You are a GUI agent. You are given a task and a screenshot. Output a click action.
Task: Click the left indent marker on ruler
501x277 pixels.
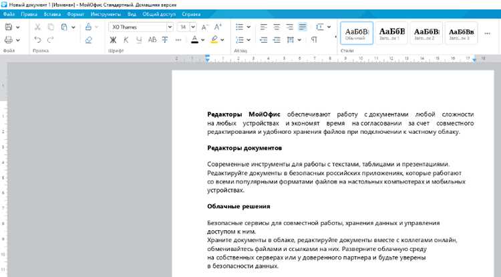(x=207, y=58)
